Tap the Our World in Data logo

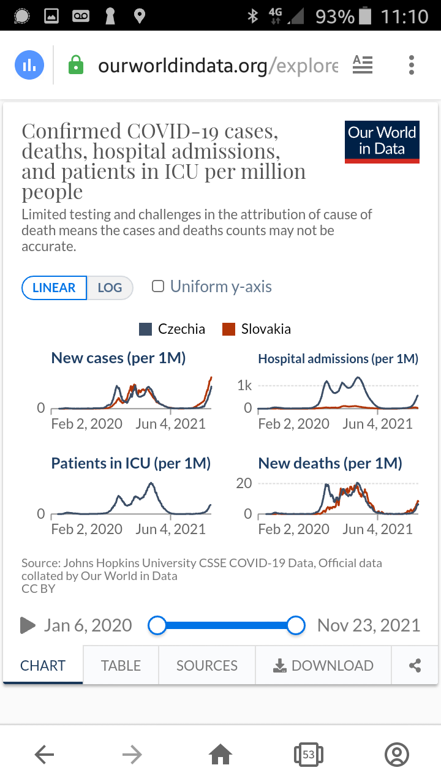tap(382, 141)
